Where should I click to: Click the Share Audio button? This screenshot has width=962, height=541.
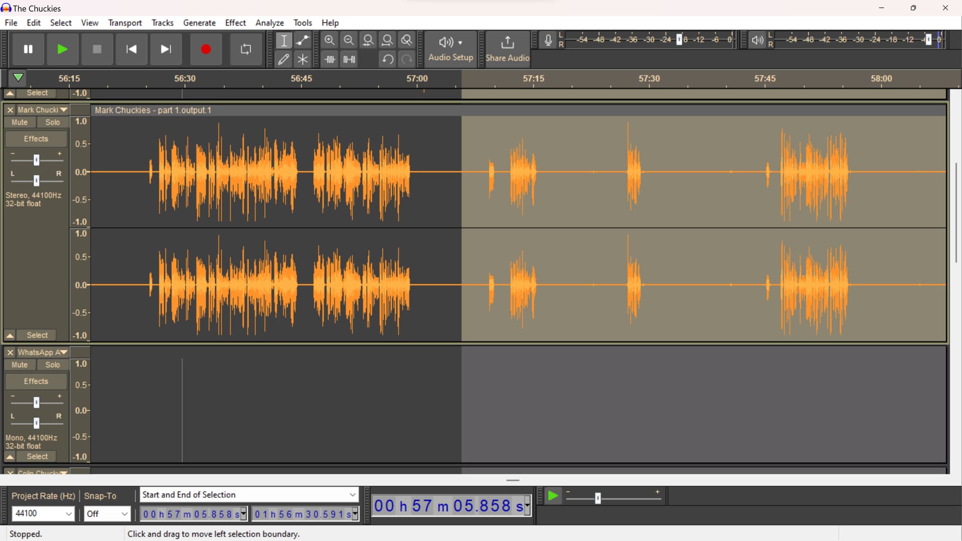[x=508, y=49]
